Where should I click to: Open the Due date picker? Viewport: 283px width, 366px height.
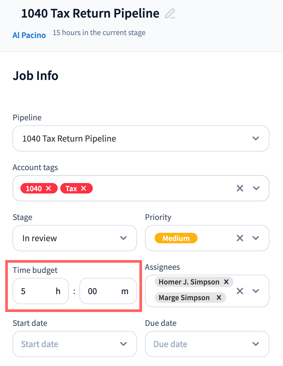click(207, 344)
